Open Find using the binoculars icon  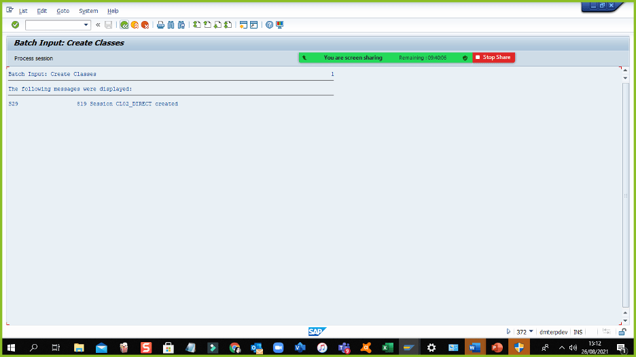[x=171, y=25]
